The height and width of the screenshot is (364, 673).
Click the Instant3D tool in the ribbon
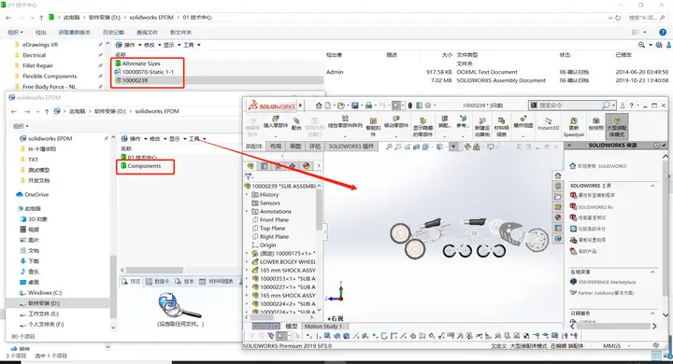pyautogui.click(x=548, y=124)
